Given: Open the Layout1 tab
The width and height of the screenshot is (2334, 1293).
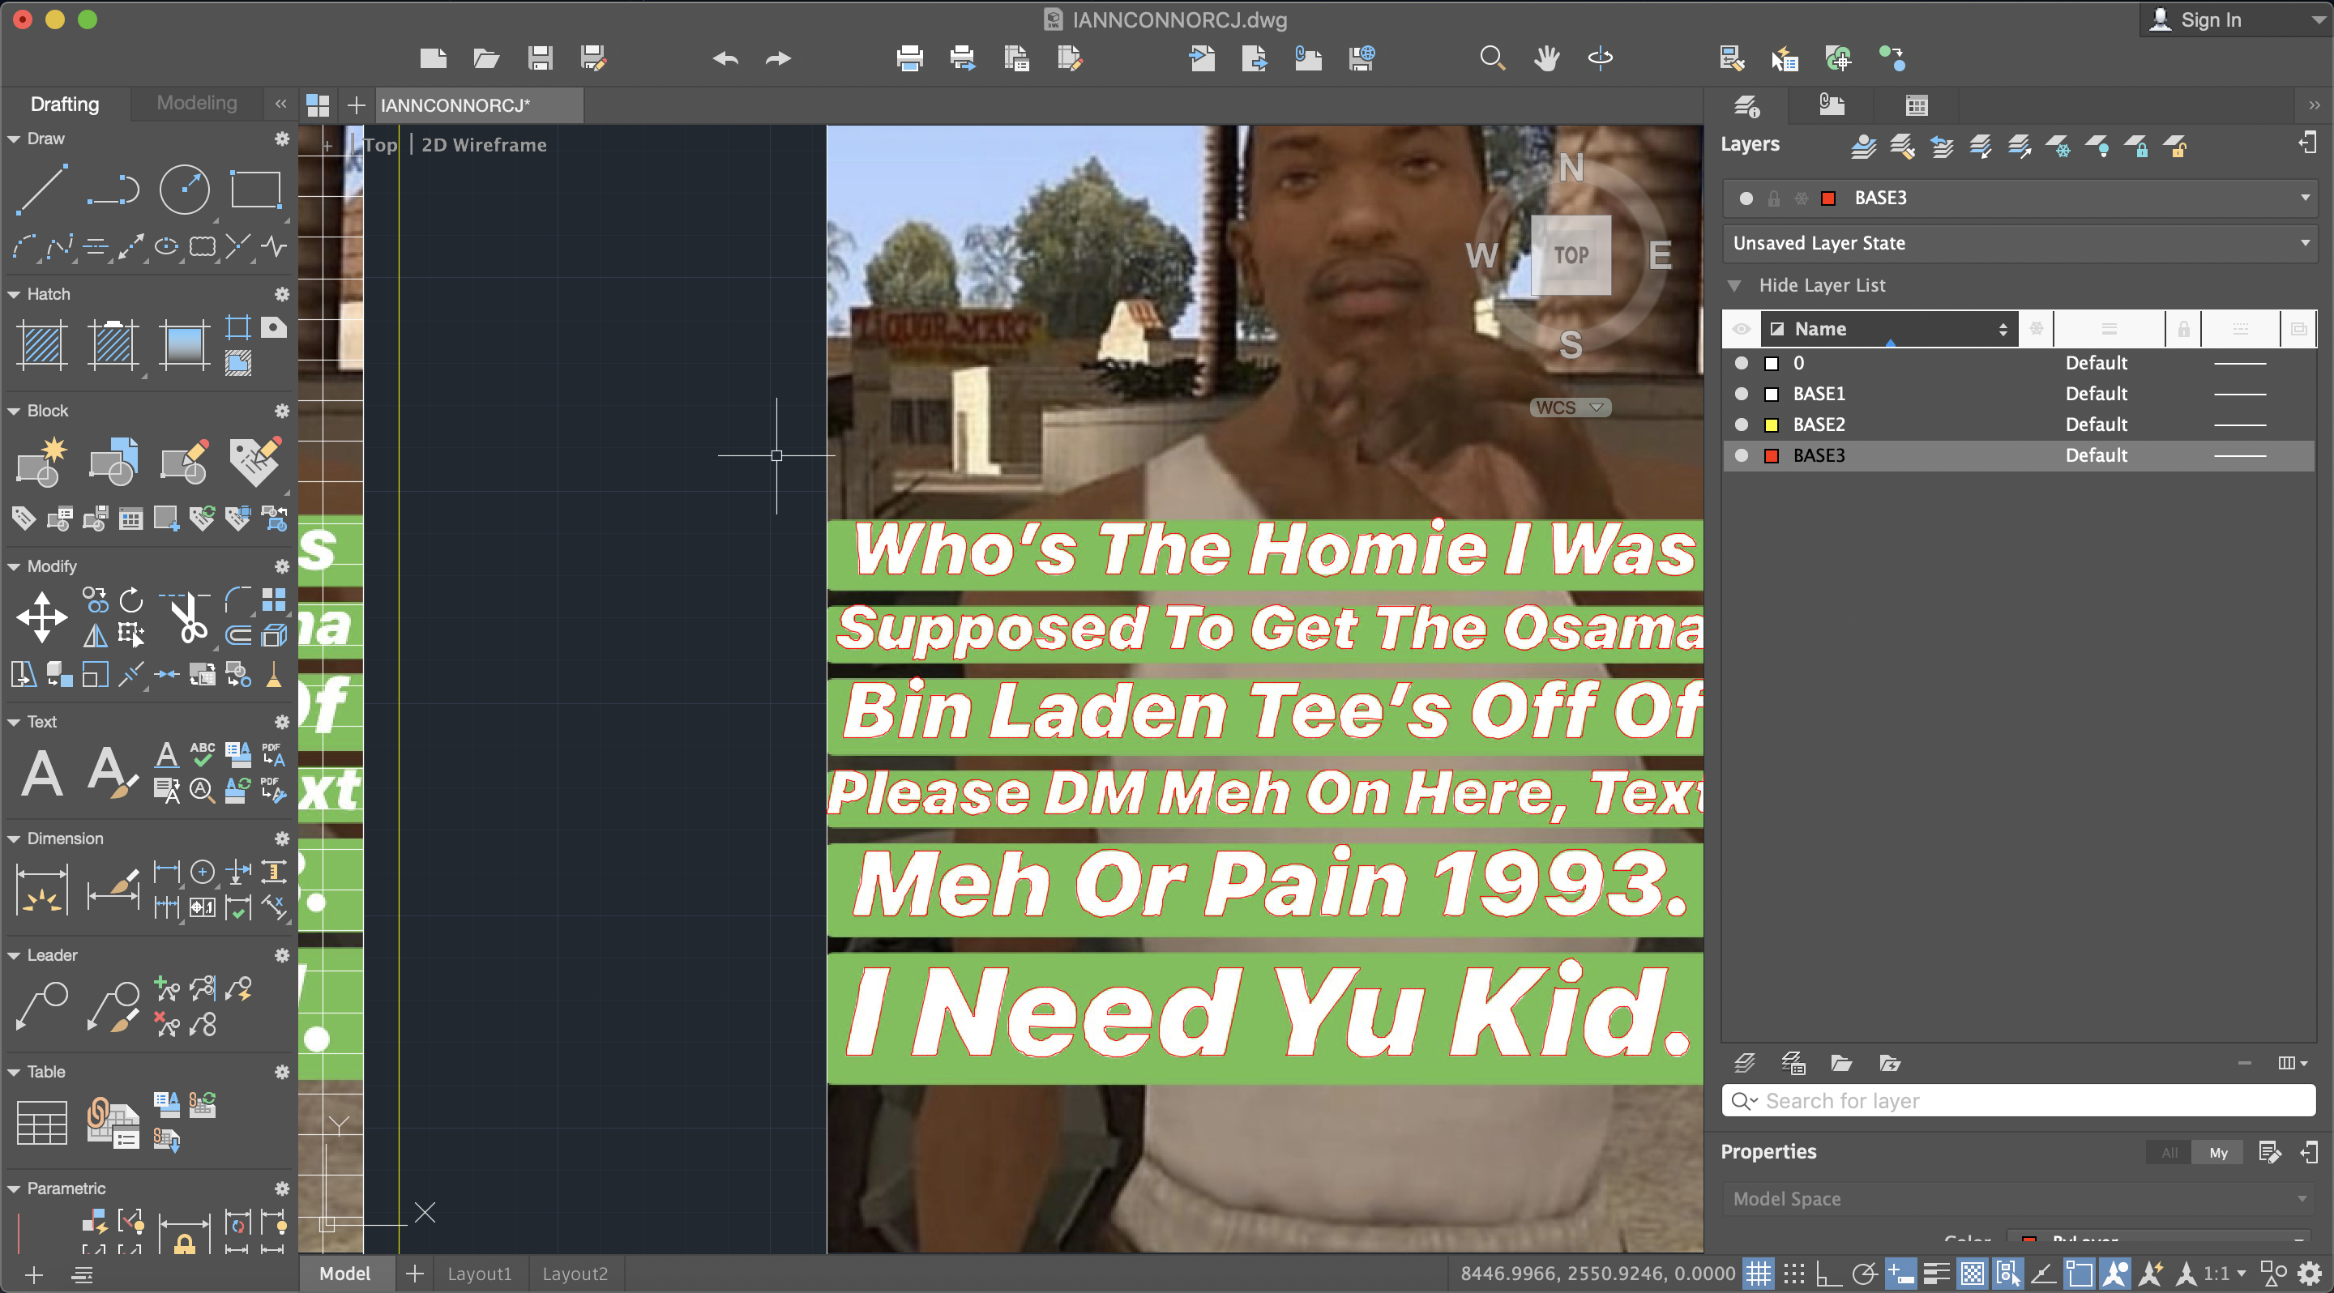Looking at the screenshot, I should pos(479,1274).
